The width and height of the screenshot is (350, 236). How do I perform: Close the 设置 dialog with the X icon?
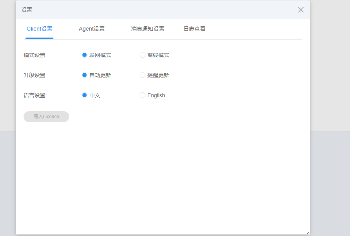click(301, 10)
